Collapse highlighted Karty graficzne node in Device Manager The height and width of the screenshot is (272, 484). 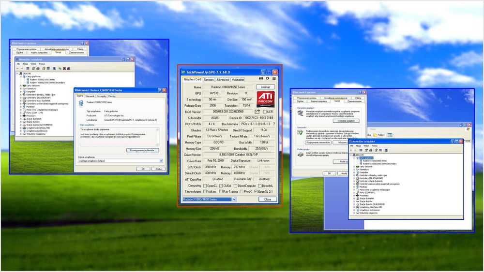point(354,157)
